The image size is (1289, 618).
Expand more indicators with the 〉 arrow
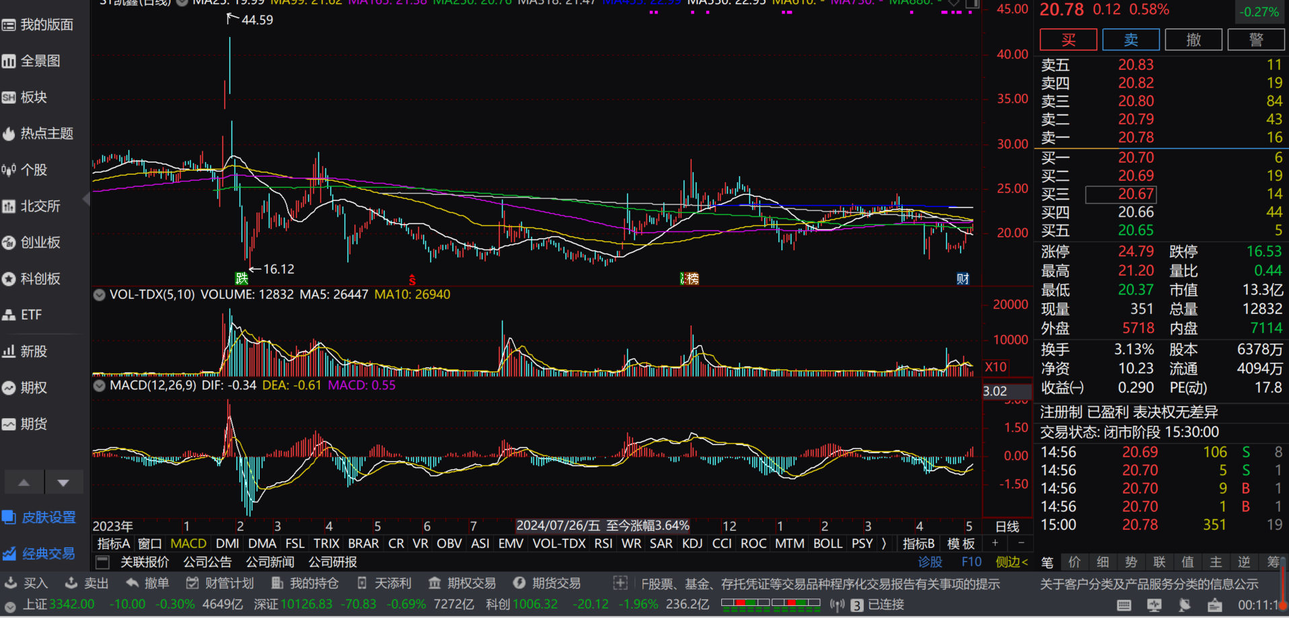[884, 543]
